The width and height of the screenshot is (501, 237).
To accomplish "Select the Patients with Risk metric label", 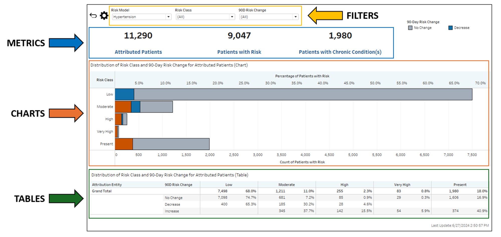I will coord(239,52).
